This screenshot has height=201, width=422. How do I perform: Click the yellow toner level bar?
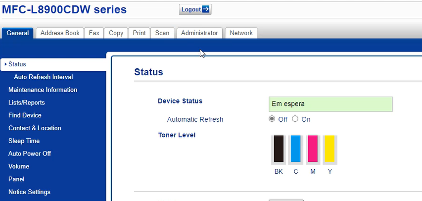[329, 150]
